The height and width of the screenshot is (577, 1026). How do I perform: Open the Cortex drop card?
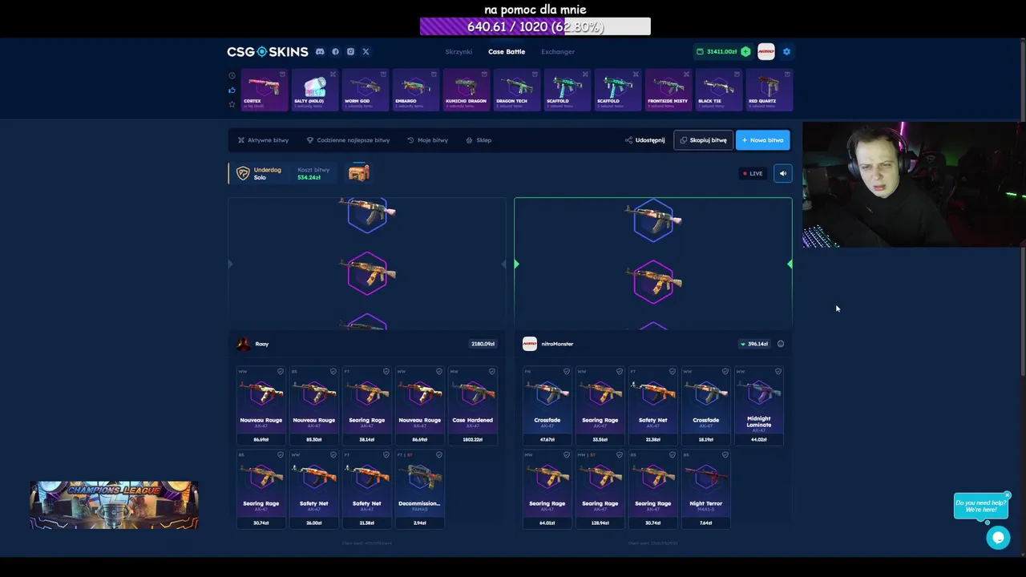(x=264, y=90)
